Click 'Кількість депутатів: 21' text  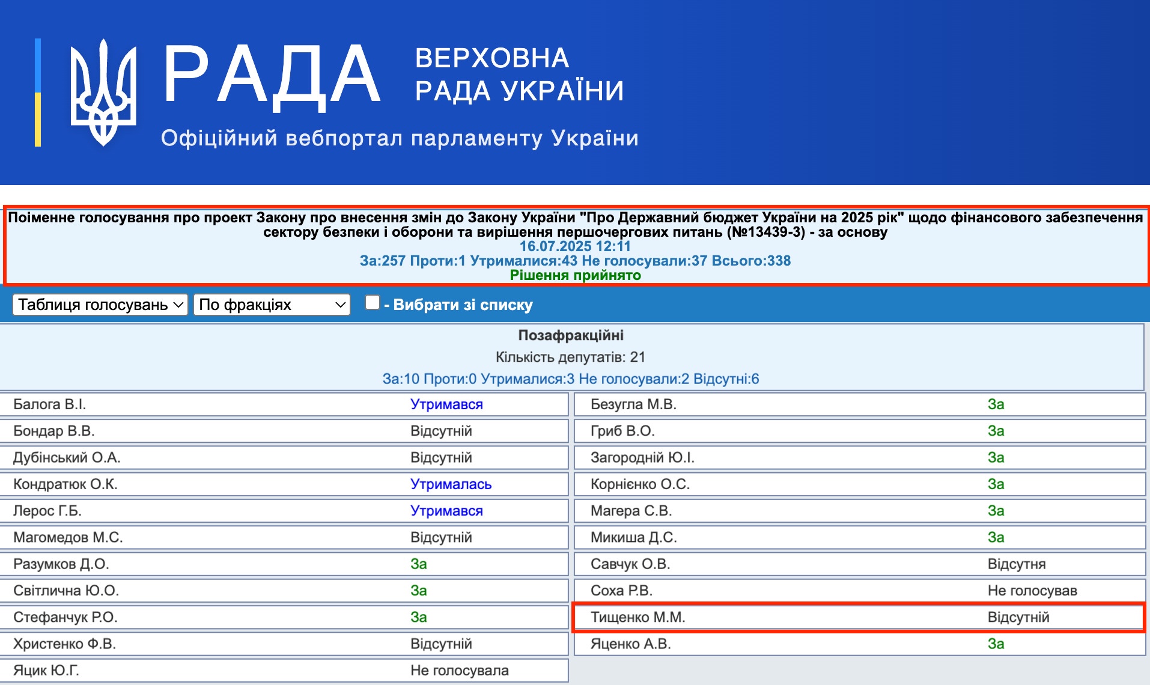(571, 357)
